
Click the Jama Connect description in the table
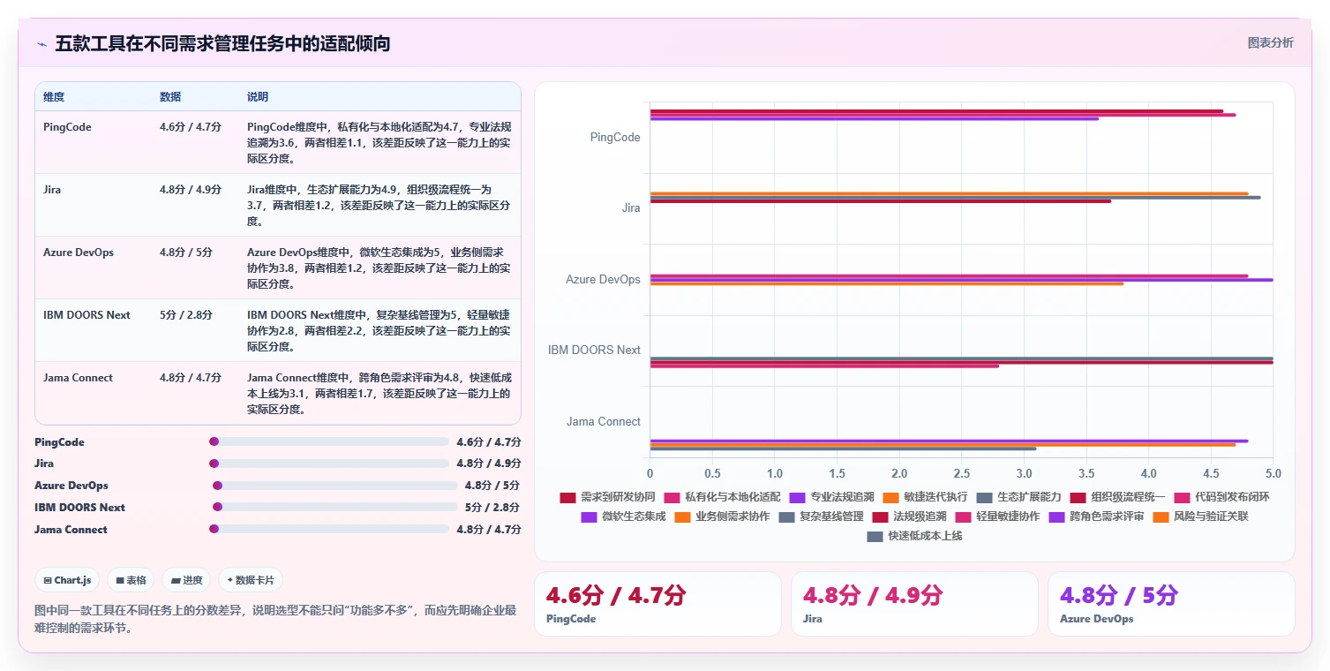click(x=379, y=394)
